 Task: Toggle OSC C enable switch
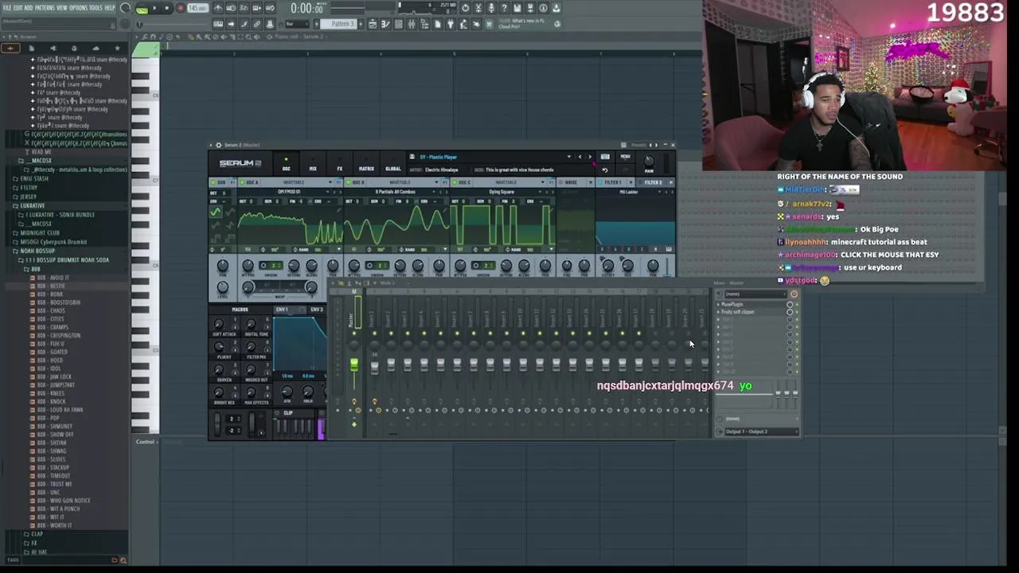coord(453,182)
